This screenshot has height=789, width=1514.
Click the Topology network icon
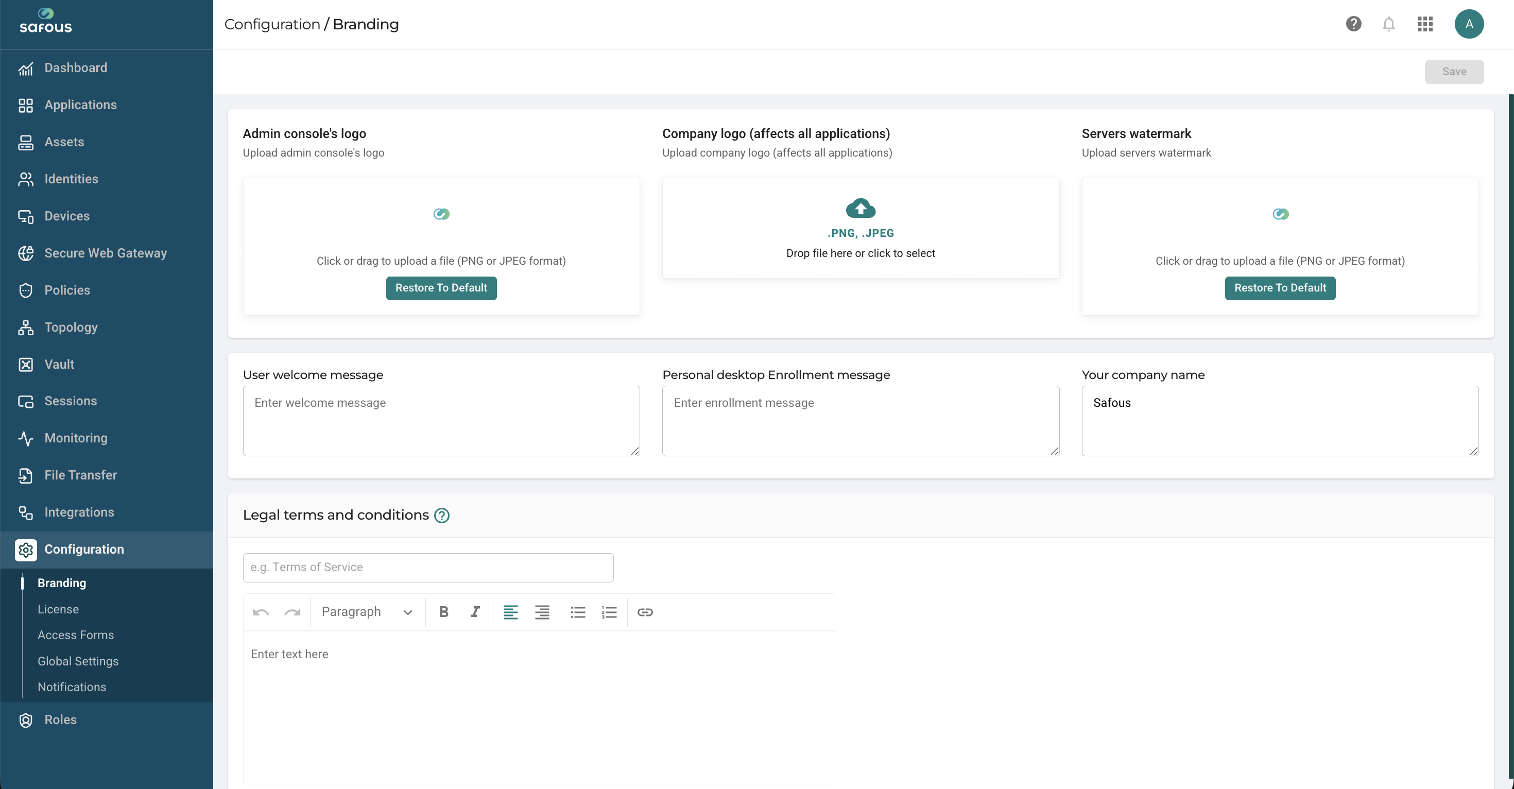click(25, 328)
